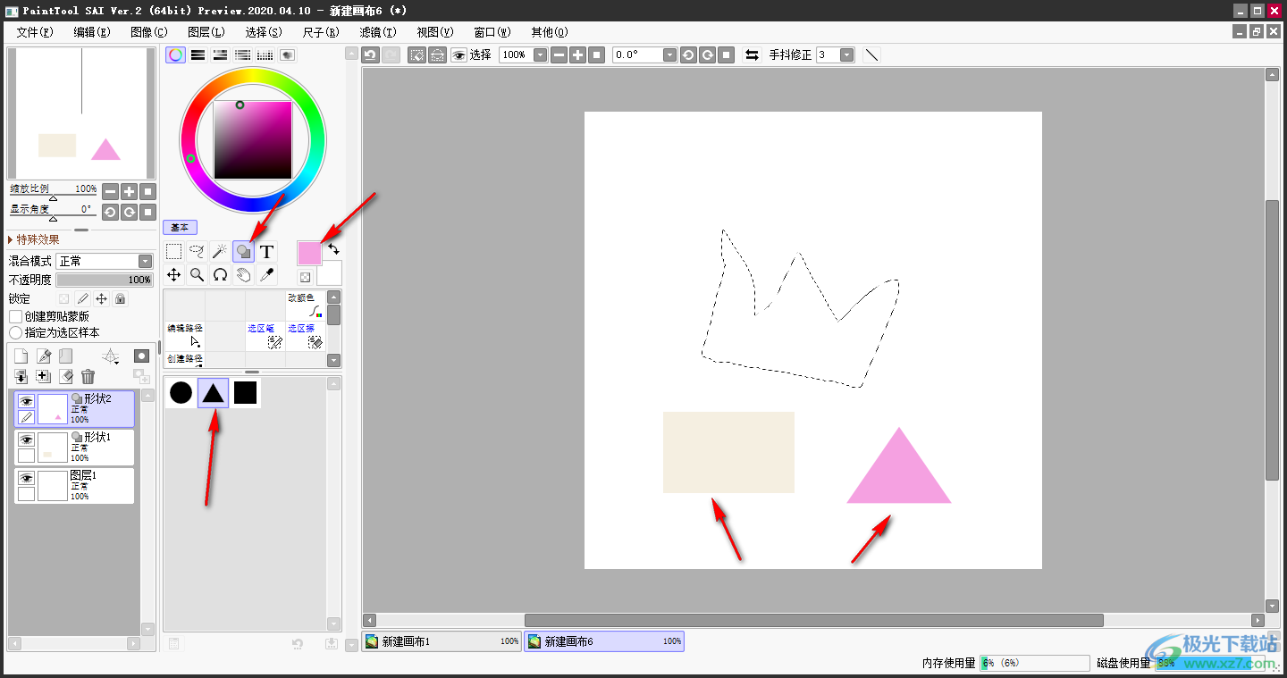Select the zoom magnifier tool
This screenshot has height=678, width=1287.
coord(198,275)
